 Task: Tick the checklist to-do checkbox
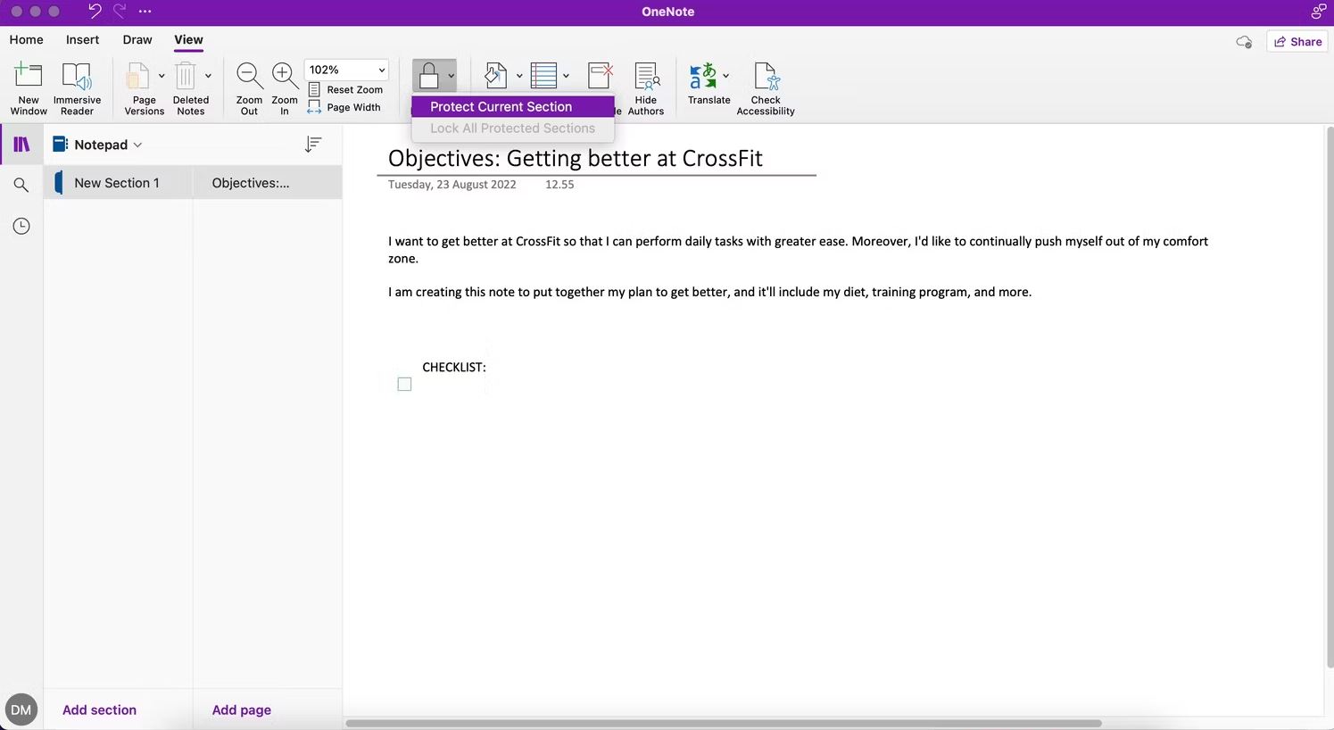404,384
